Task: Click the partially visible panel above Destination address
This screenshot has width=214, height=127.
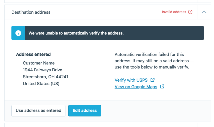Action: click(108, 1)
